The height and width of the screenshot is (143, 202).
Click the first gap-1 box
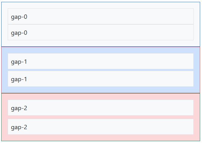(101, 61)
